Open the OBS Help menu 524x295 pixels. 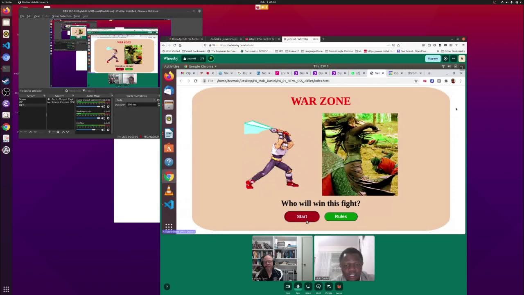[85, 16]
